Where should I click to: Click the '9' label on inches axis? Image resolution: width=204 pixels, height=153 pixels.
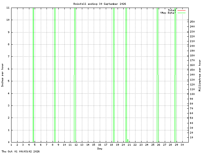(9, 32)
